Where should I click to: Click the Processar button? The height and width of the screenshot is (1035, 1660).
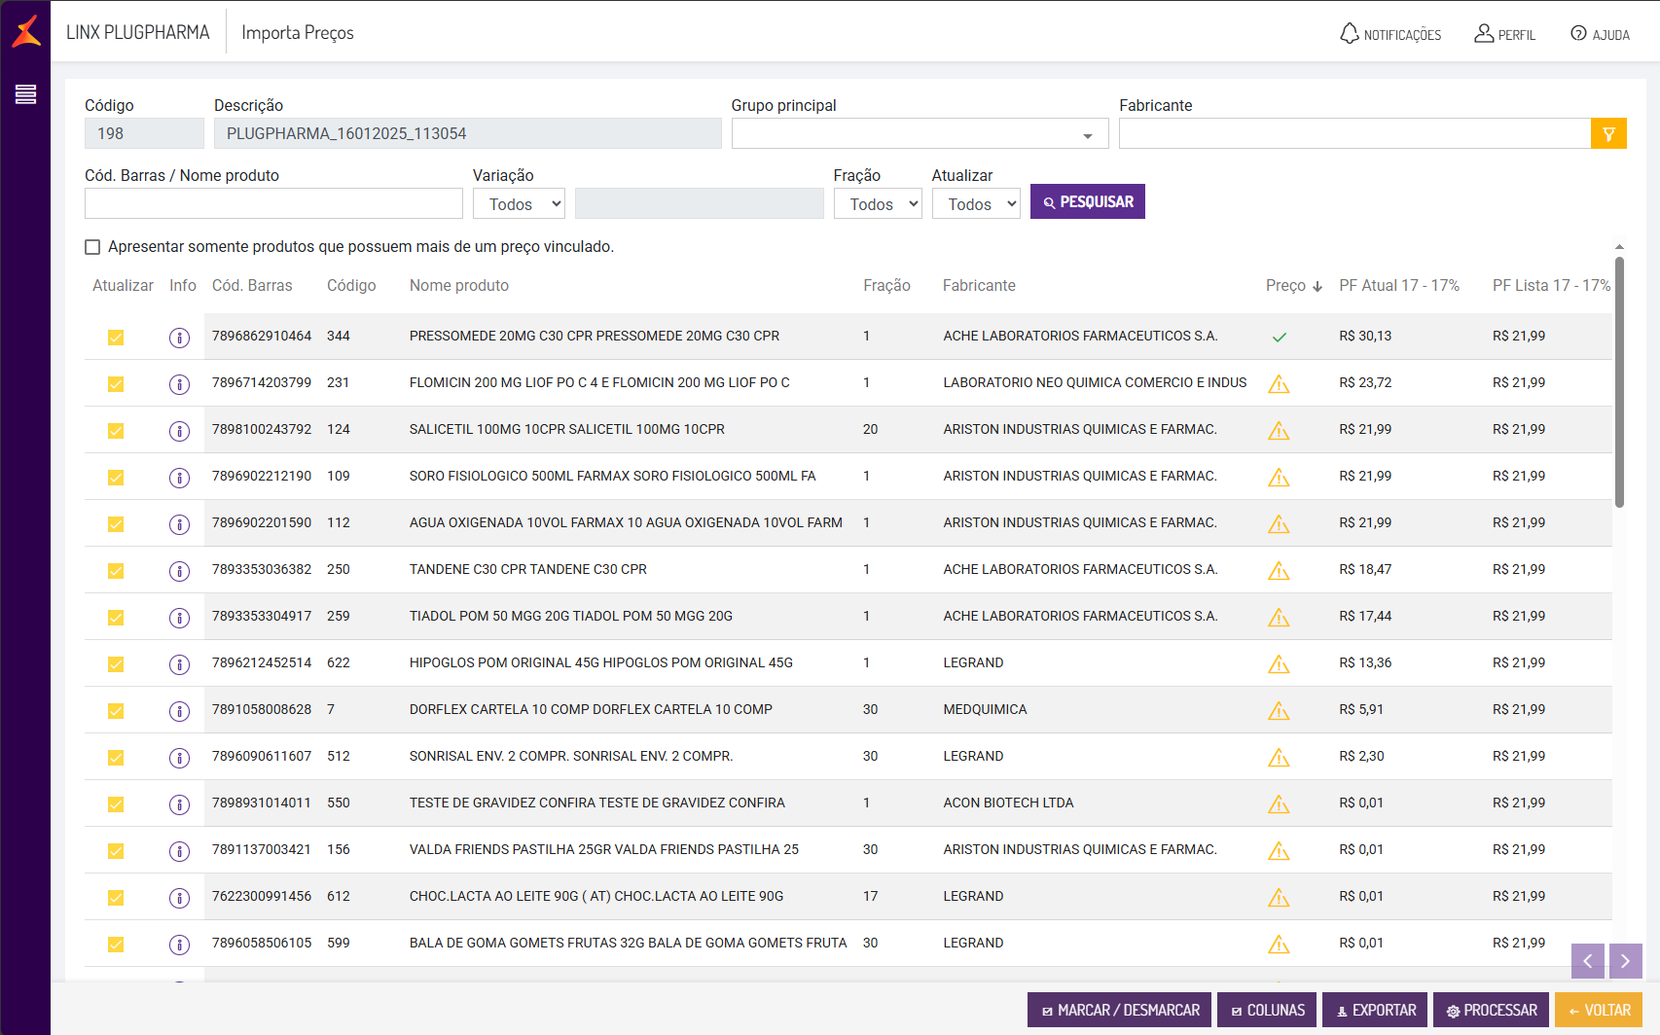(1492, 1011)
